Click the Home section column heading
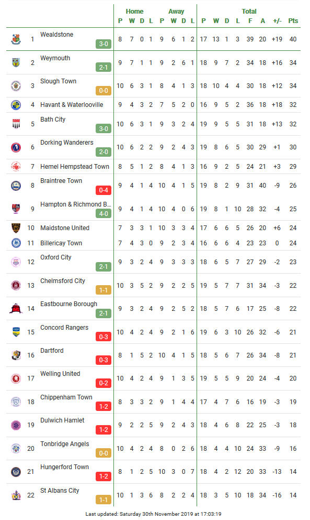Screen dimensions: 310x520 click(135, 12)
